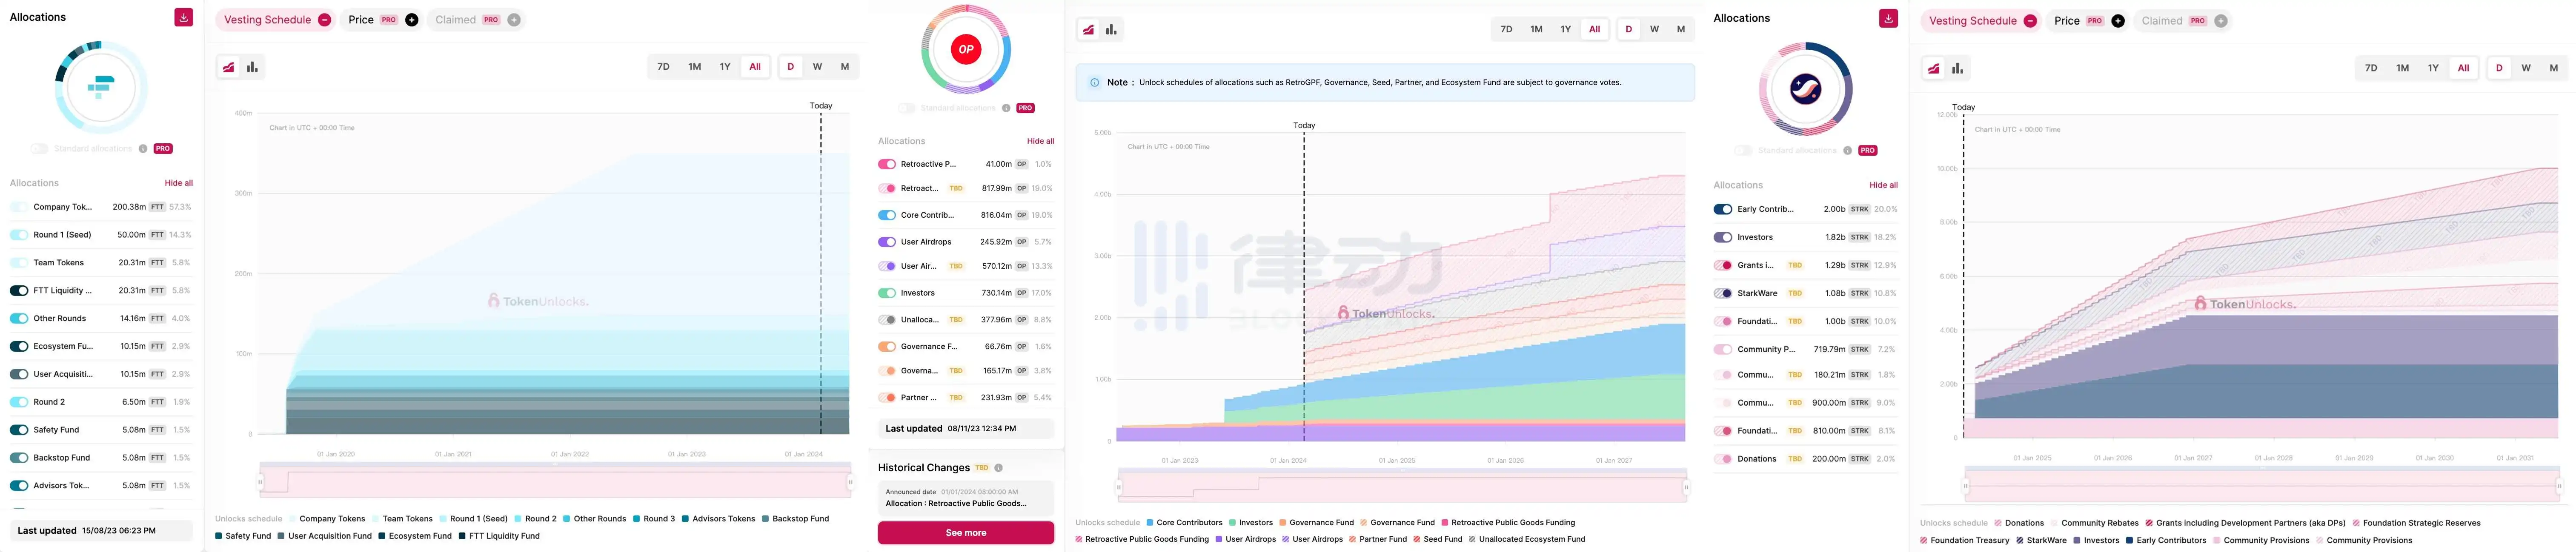Select 1Y range on STRK chart
Screen dimensions: 2576x552
point(2432,69)
